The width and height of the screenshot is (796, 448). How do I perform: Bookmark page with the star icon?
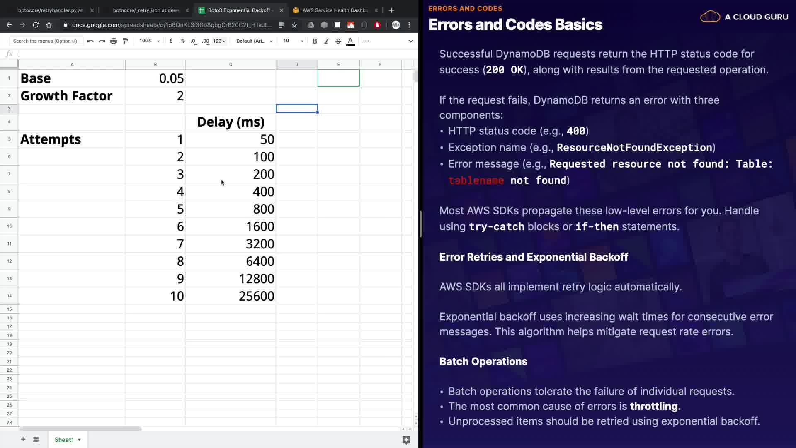point(294,25)
